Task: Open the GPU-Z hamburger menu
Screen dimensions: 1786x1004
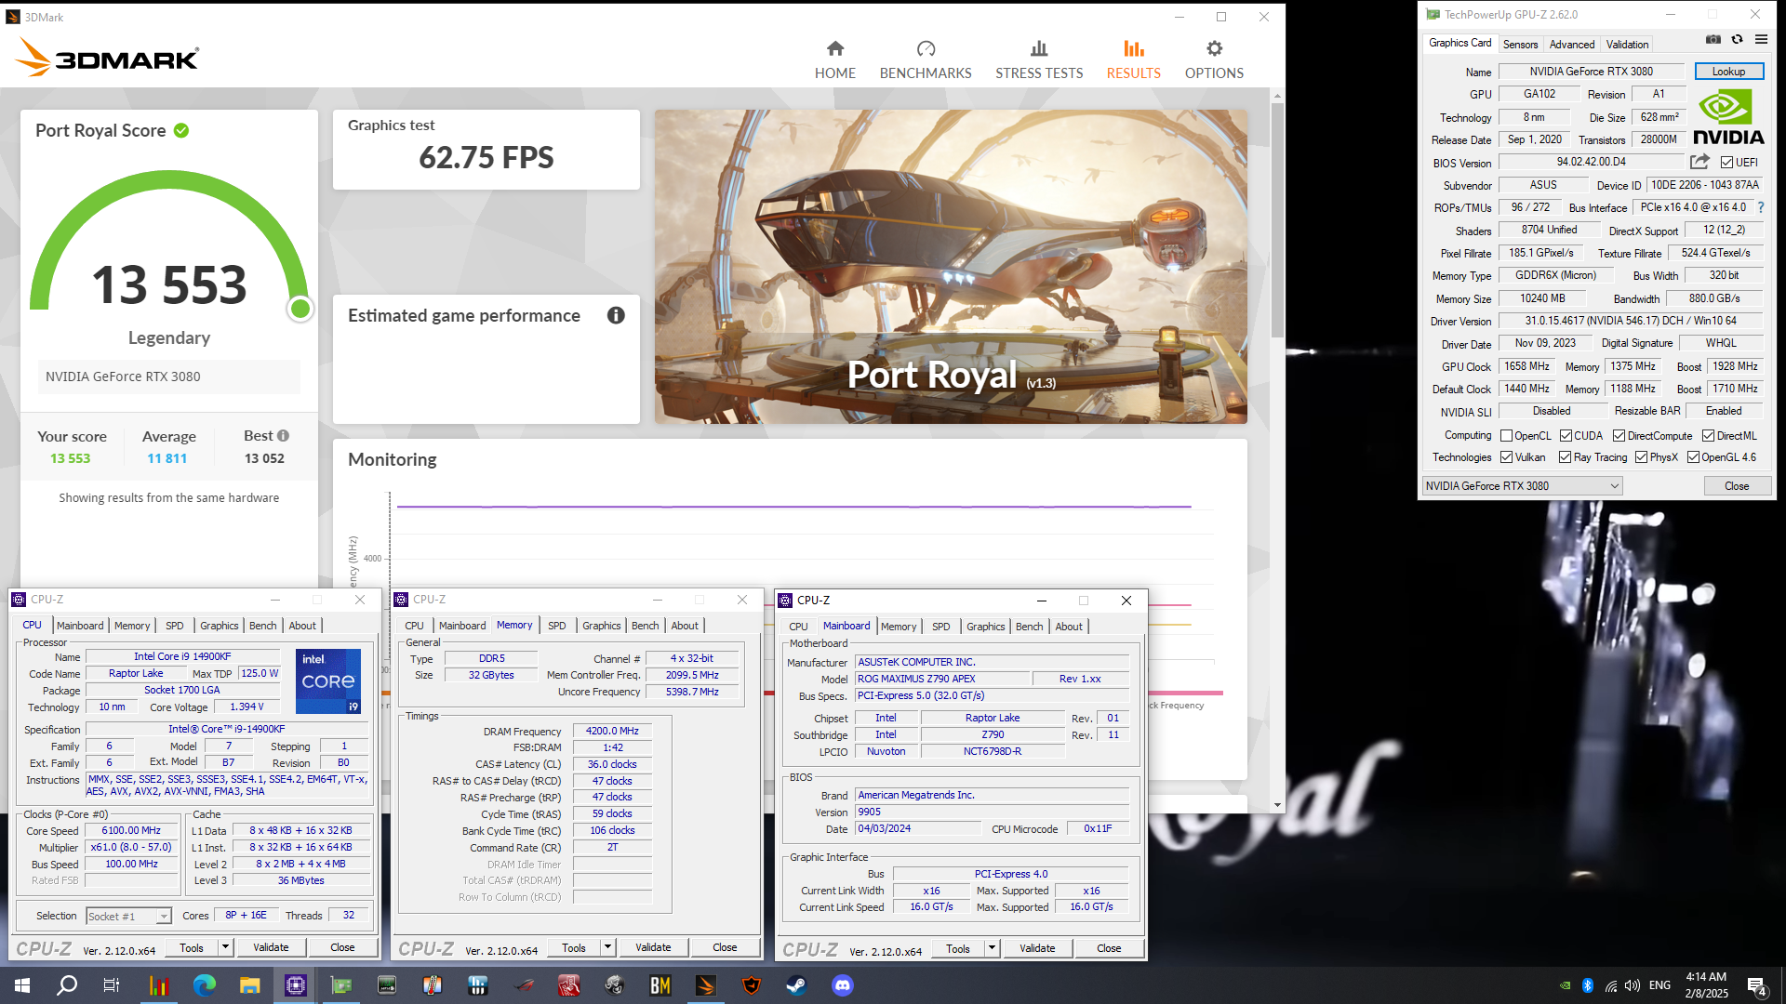Action: [x=1761, y=39]
